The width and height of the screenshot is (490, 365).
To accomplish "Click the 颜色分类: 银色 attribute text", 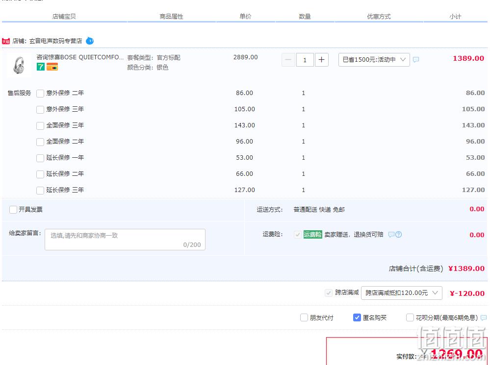I will [x=148, y=68].
